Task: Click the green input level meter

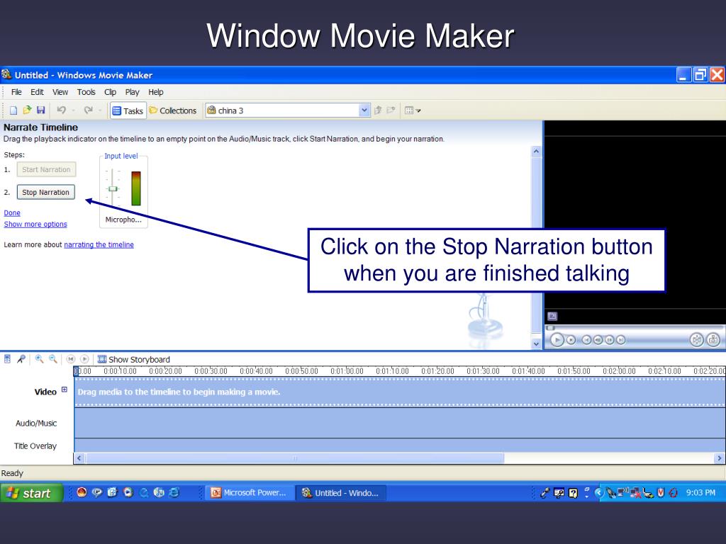Action: [x=135, y=188]
